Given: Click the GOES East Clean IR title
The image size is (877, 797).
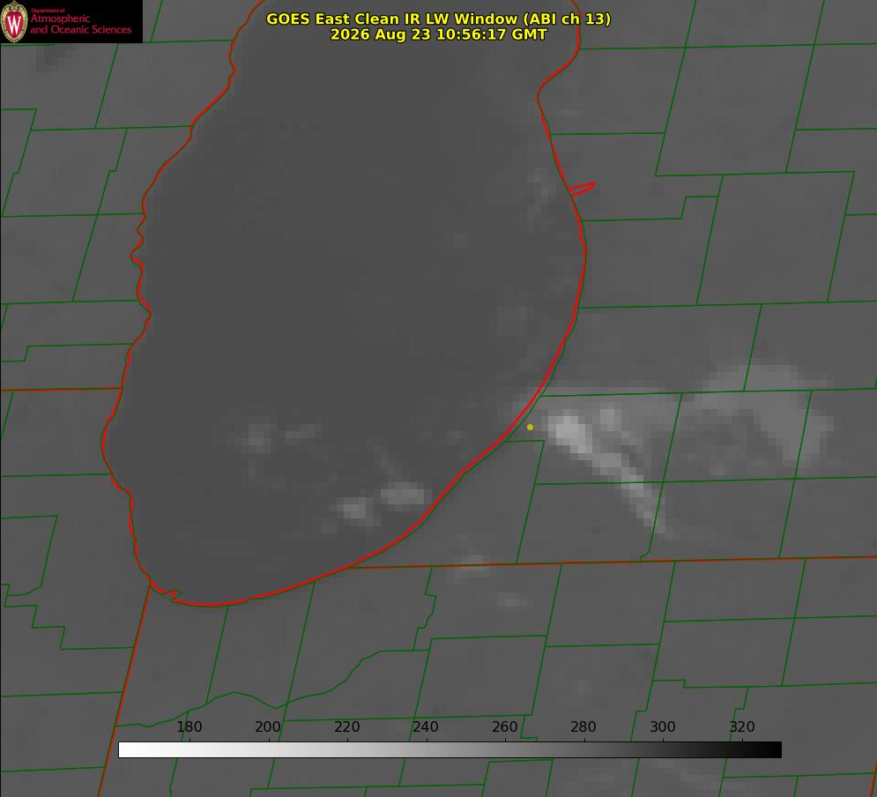Looking at the screenshot, I should click(439, 19).
